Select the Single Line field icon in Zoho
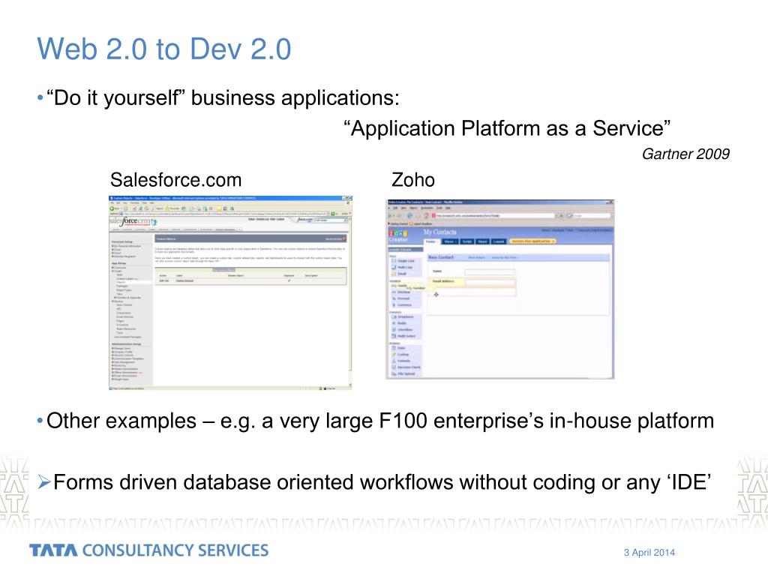Screen dimensions: 768x576 pos(394,261)
